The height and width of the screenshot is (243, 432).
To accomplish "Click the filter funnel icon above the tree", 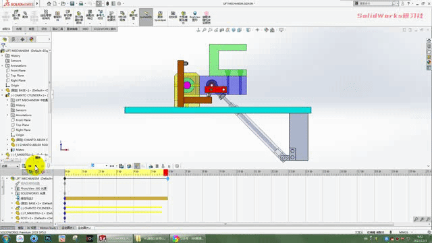I will (x=3, y=45).
